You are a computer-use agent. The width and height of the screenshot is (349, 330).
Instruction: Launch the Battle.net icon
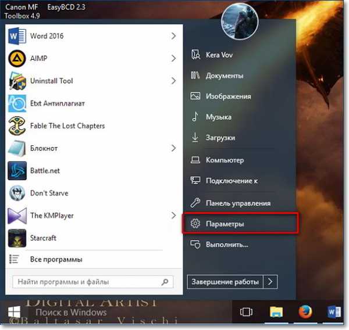(x=17, y=171)
